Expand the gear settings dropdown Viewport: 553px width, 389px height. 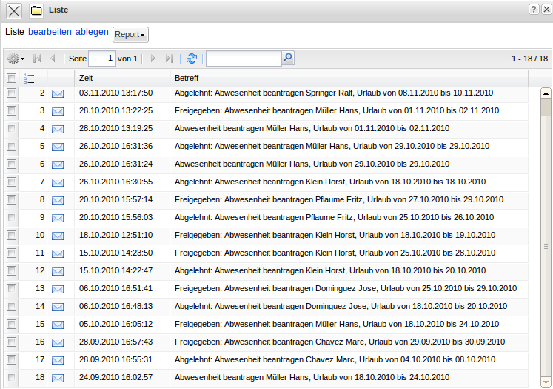16,59
